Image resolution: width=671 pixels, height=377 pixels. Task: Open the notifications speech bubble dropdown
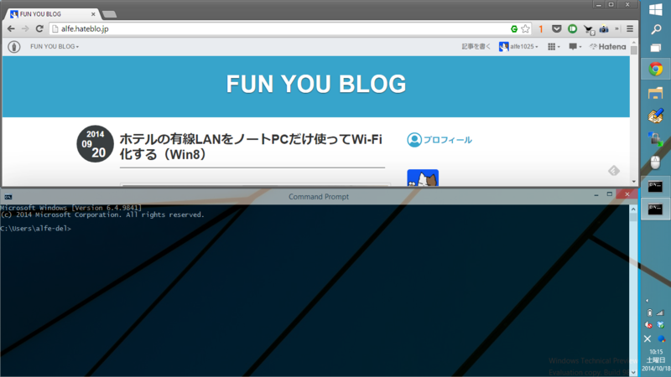(x=575, y=47)
